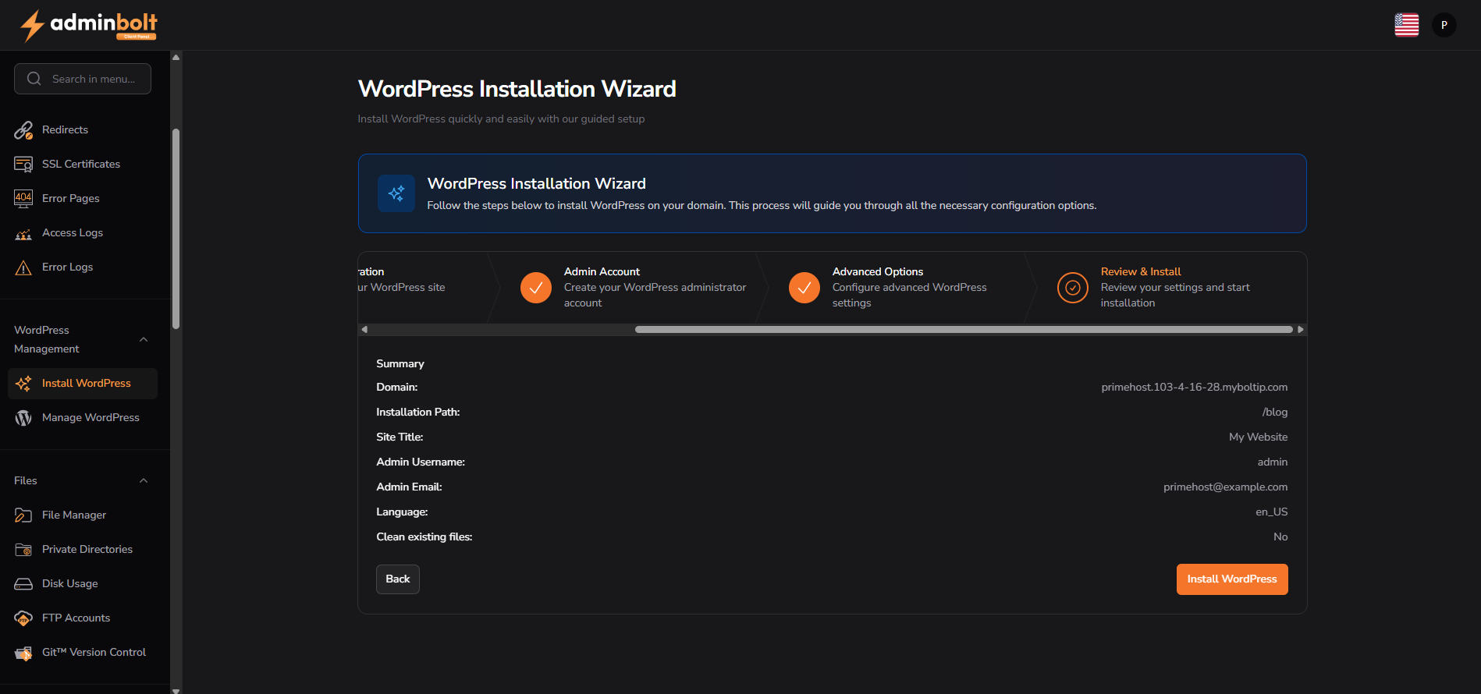
Task: Click the SSL Certificates icon
Action: (23, 165)
